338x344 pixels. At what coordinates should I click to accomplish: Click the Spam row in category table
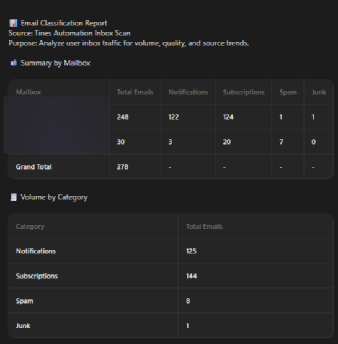click(171, 301)
